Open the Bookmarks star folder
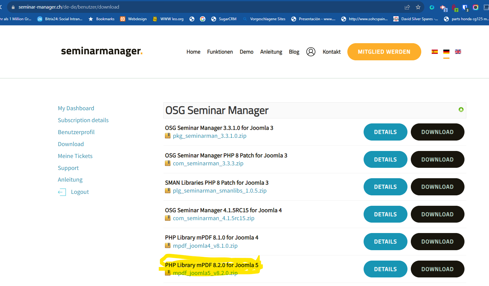489x286 pixels. [x=101, y=19]
